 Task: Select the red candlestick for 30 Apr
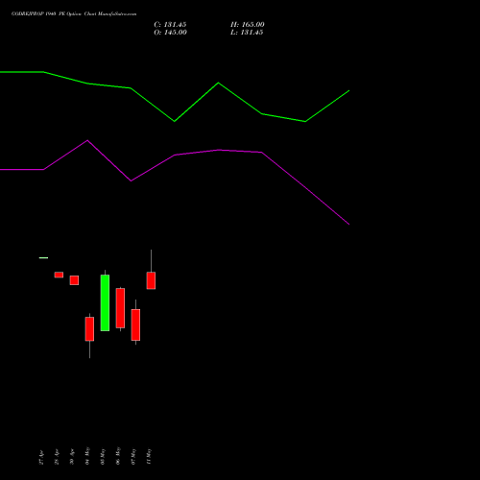point(74,280)
